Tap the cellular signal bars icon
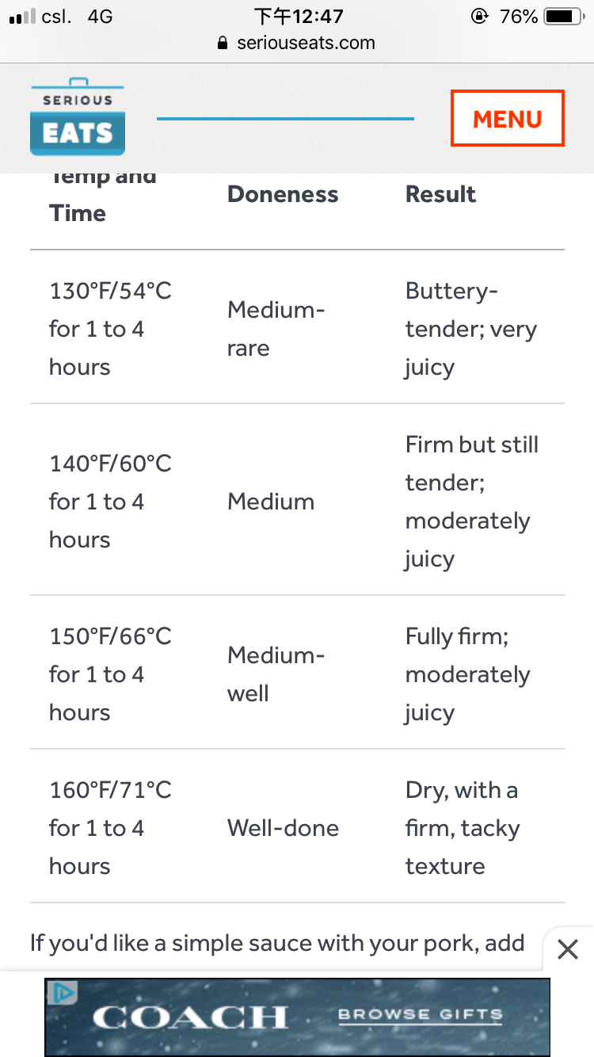The width and height of the screenshot is (594, 1057). (22, 16)
